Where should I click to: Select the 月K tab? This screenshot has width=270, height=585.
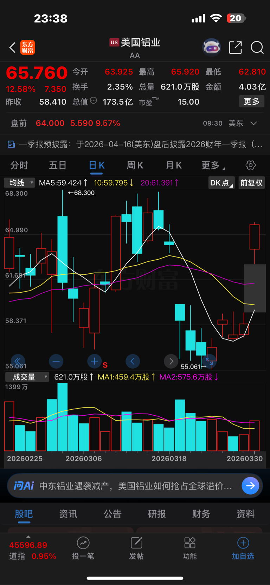click(x=173, y=165)
